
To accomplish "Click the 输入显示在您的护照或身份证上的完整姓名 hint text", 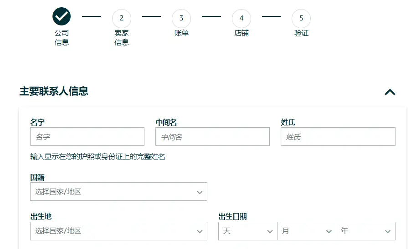I will [x=98, y=157].
